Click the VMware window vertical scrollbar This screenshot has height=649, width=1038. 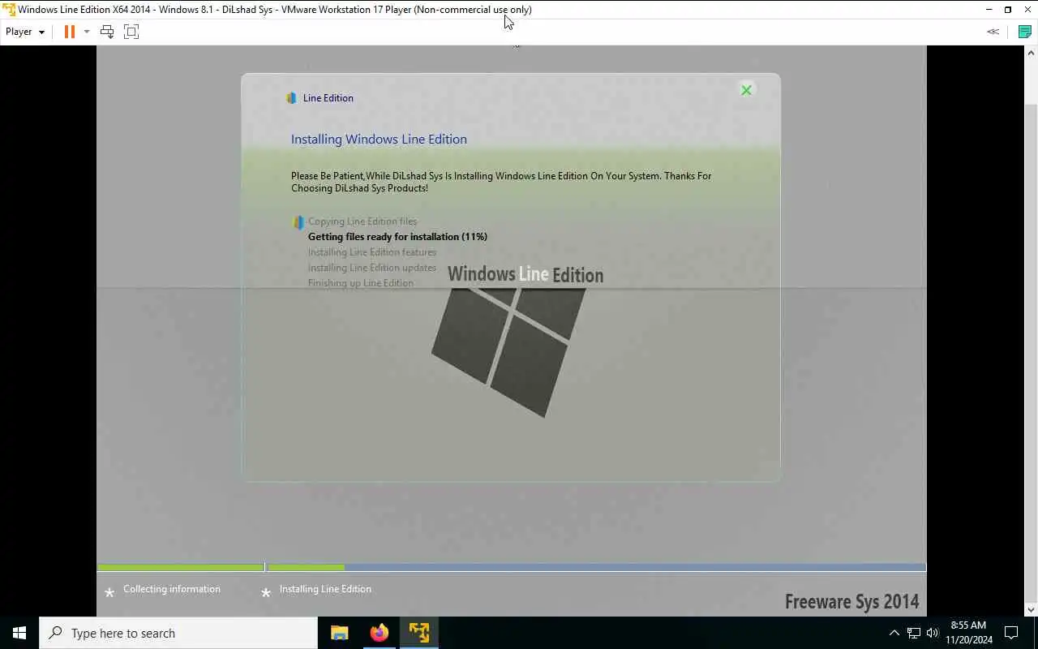[1032, 354]
